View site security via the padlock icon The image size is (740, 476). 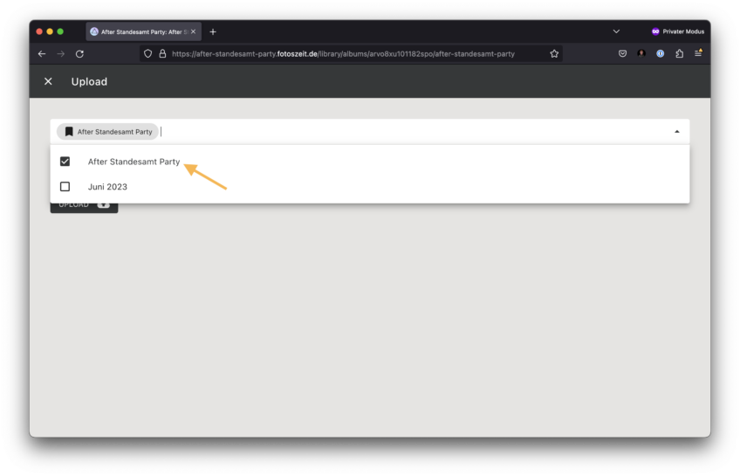[x=162, y=54]
